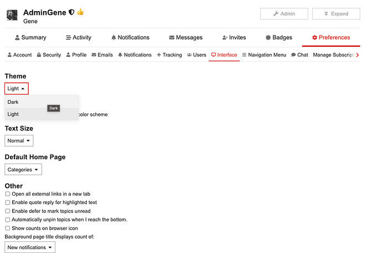Click the Expand button
The width and height of the screenshot is (382, 253).
point(336,14)
